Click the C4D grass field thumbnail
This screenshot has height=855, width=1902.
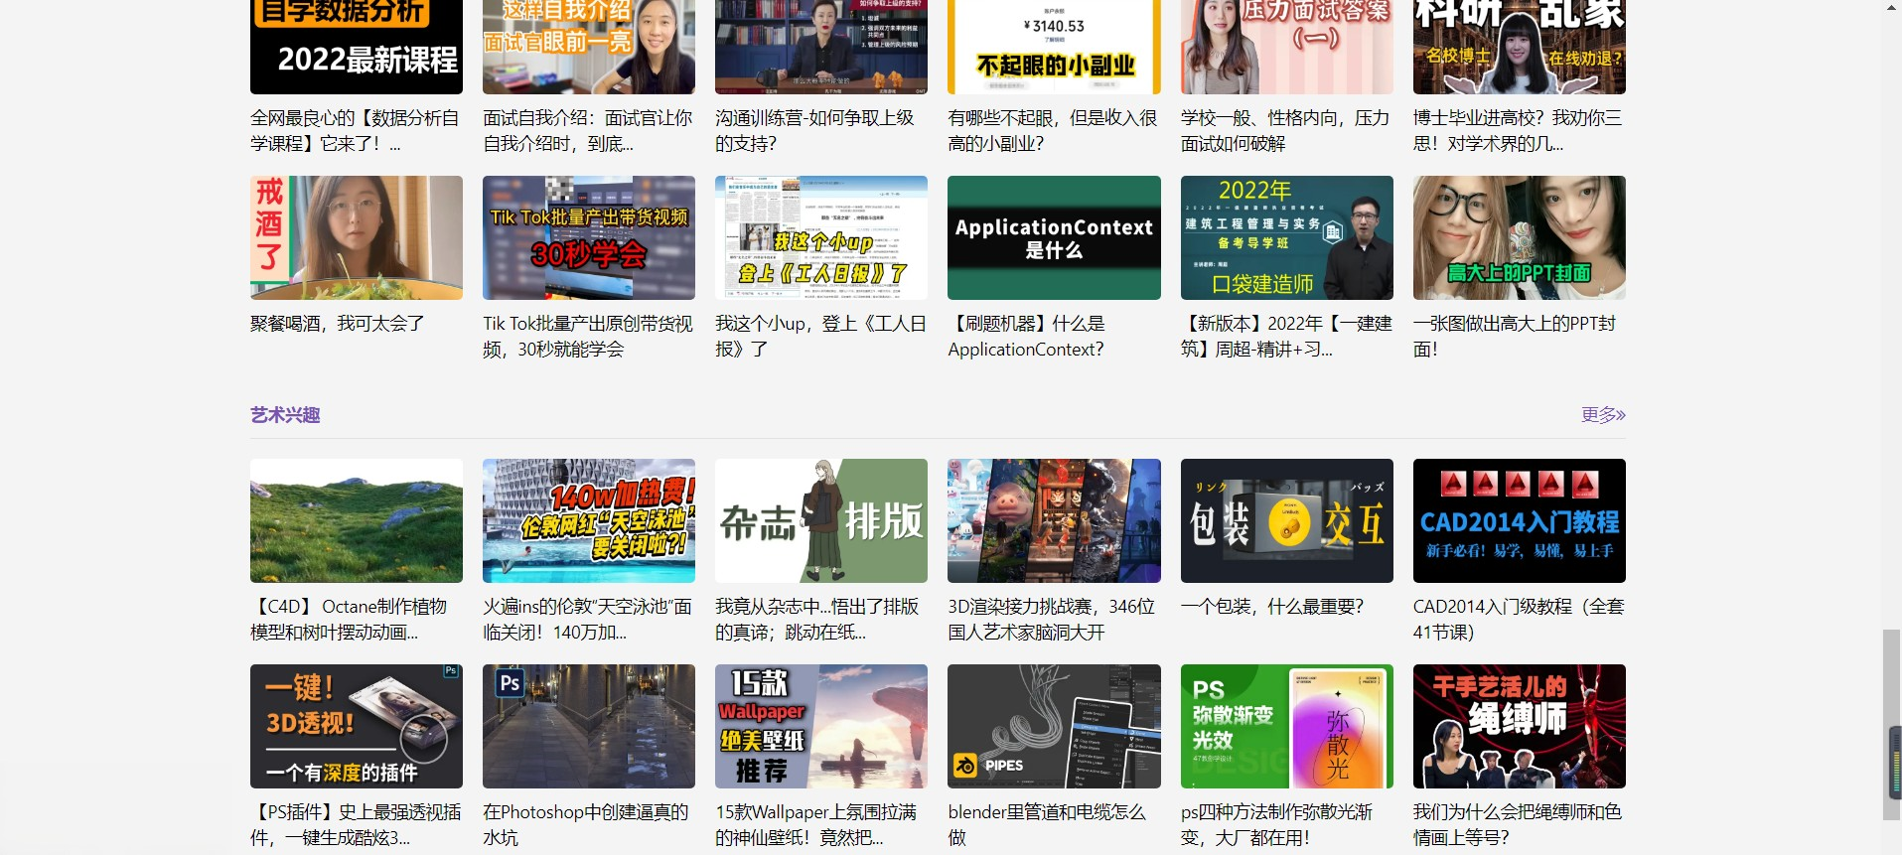click(x=356, y=520)
